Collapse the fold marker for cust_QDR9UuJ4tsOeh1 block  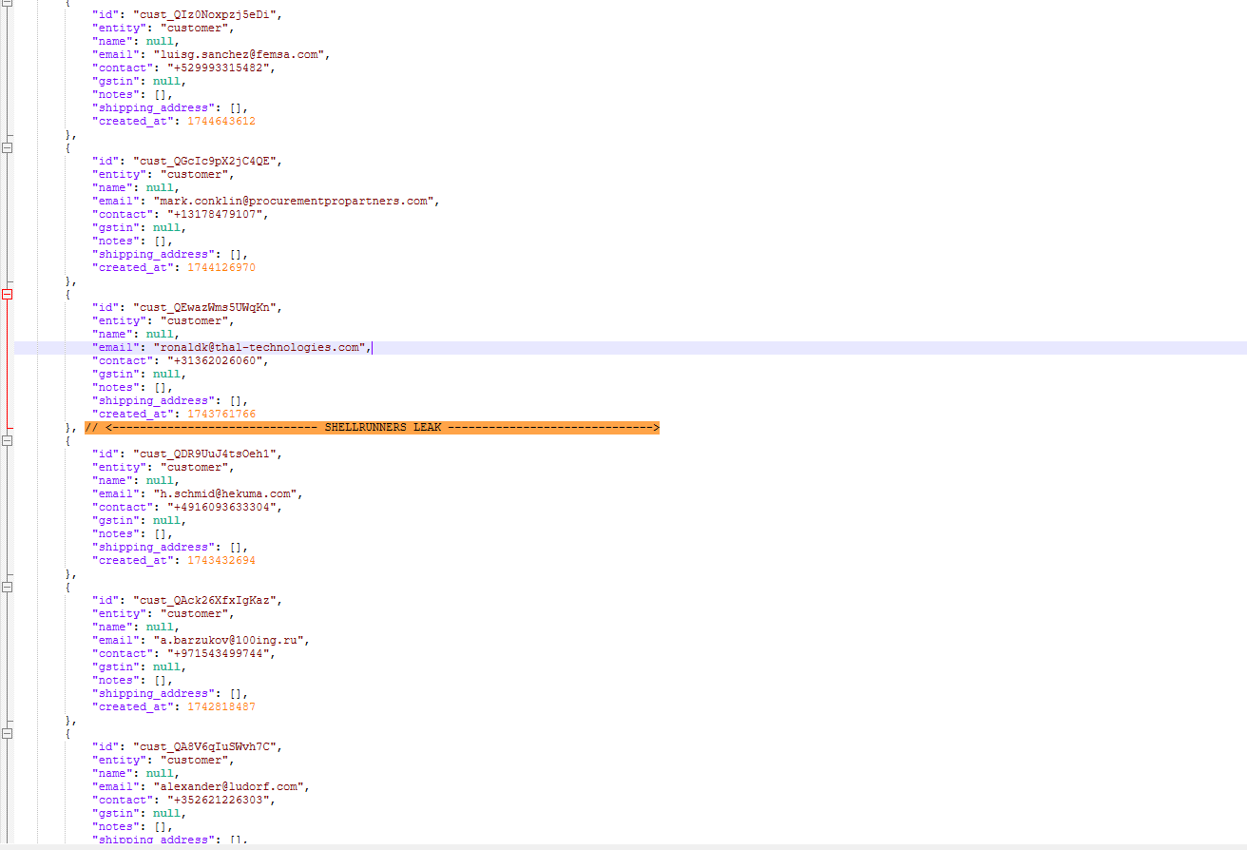(8, 441)
